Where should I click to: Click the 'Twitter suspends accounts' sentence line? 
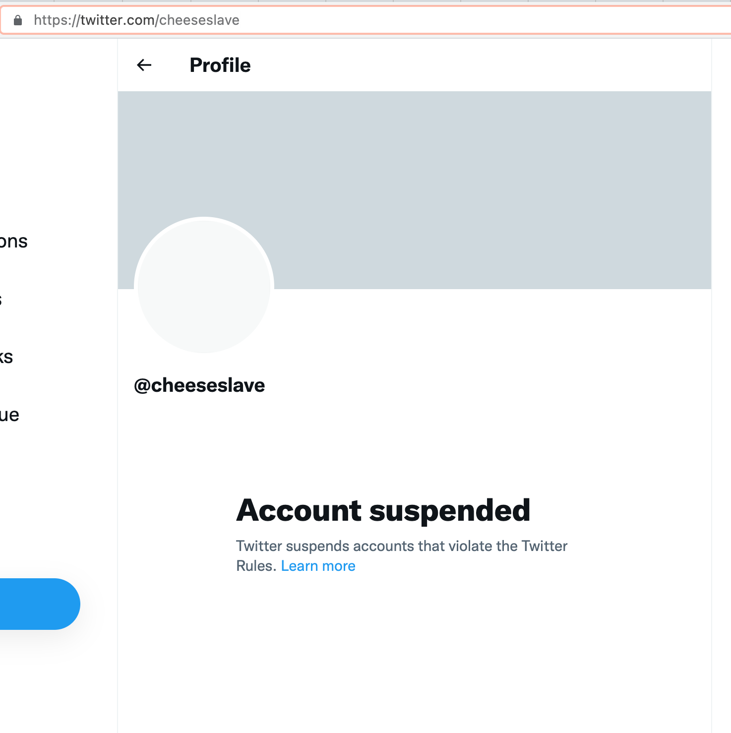click(x=401, y=546)
